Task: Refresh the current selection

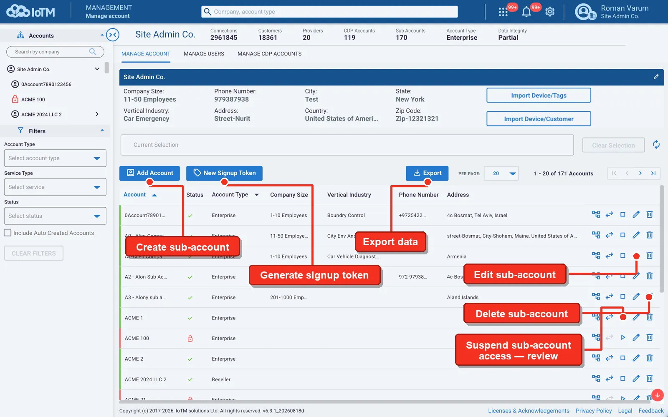Action: [656, 145]
